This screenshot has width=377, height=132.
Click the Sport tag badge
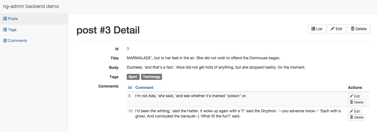point(133,77)
